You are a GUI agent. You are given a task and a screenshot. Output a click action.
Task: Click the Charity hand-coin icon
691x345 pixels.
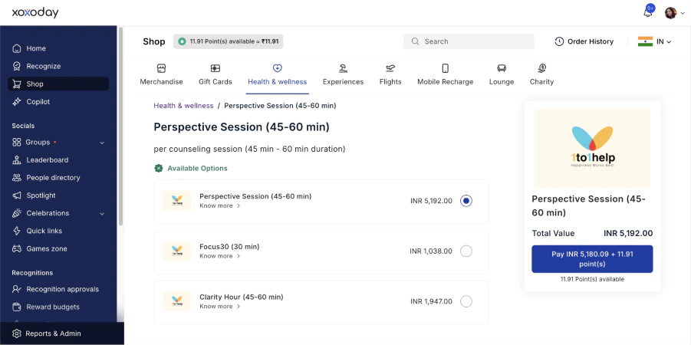click(542, 68)
